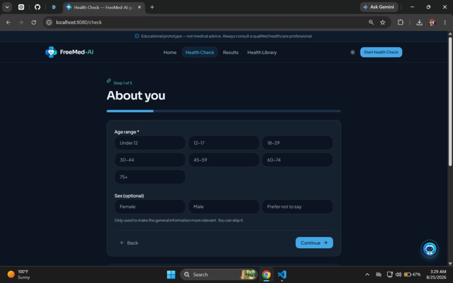Toggle the light/dark theme sun icon
Image resolution: width=453 pixels, height=283 pixels.
point(352,52)
